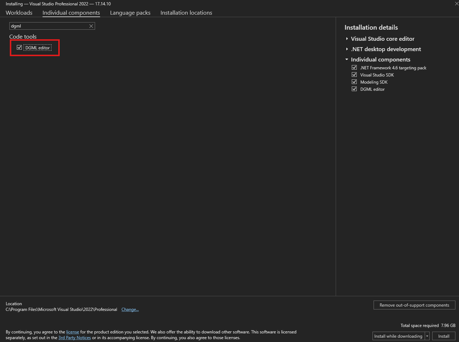This screenshot has width=459, height=342.
Task: Click the DGML editor label under Code tools
Action: [38, 48]
